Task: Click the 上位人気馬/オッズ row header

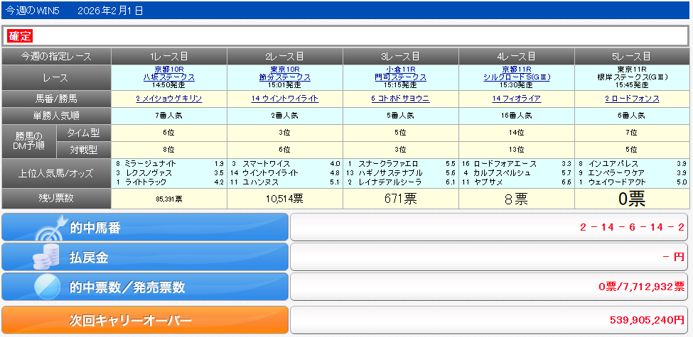Action: pyautogui.click(x=56, y=173)
